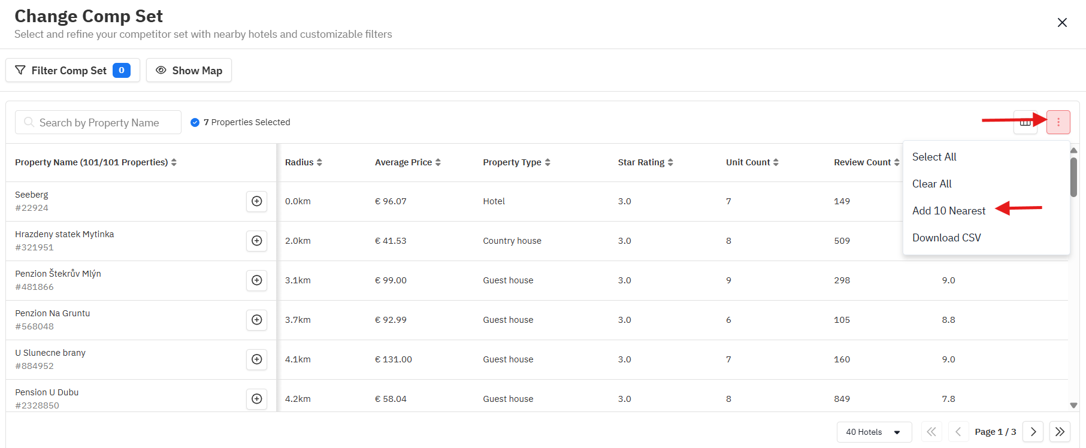Add Pension U Dubu with plus icon
The height and width of the screenshot is (448, 1086).
point(256,399)
